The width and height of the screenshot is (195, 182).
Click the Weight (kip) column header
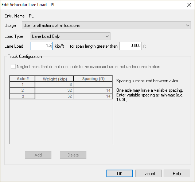(54, 79)
